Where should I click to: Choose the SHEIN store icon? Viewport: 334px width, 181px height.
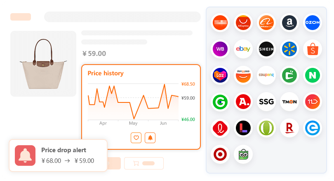coord(266,49)
